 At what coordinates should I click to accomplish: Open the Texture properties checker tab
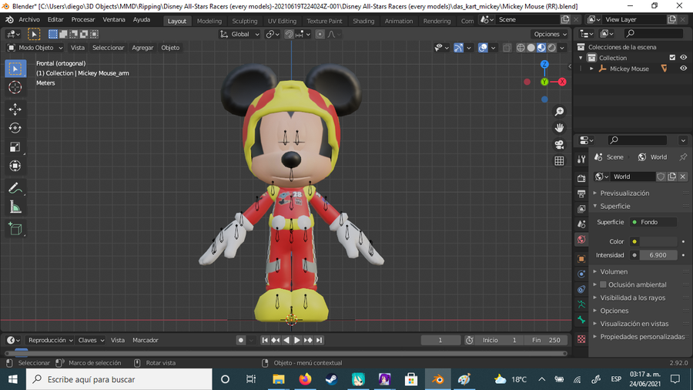point(581,339)
